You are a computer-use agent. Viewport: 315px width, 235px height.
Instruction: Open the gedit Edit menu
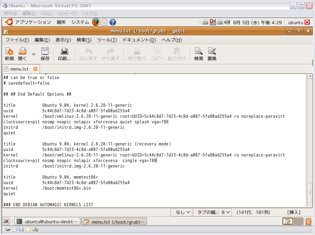coord(42,40)
